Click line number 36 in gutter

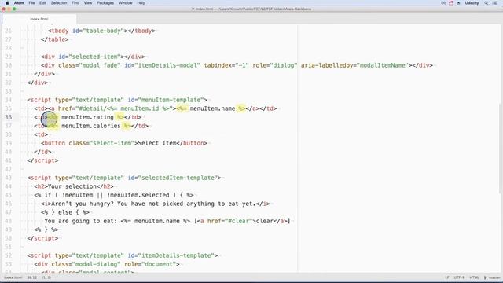click(9, 117)
